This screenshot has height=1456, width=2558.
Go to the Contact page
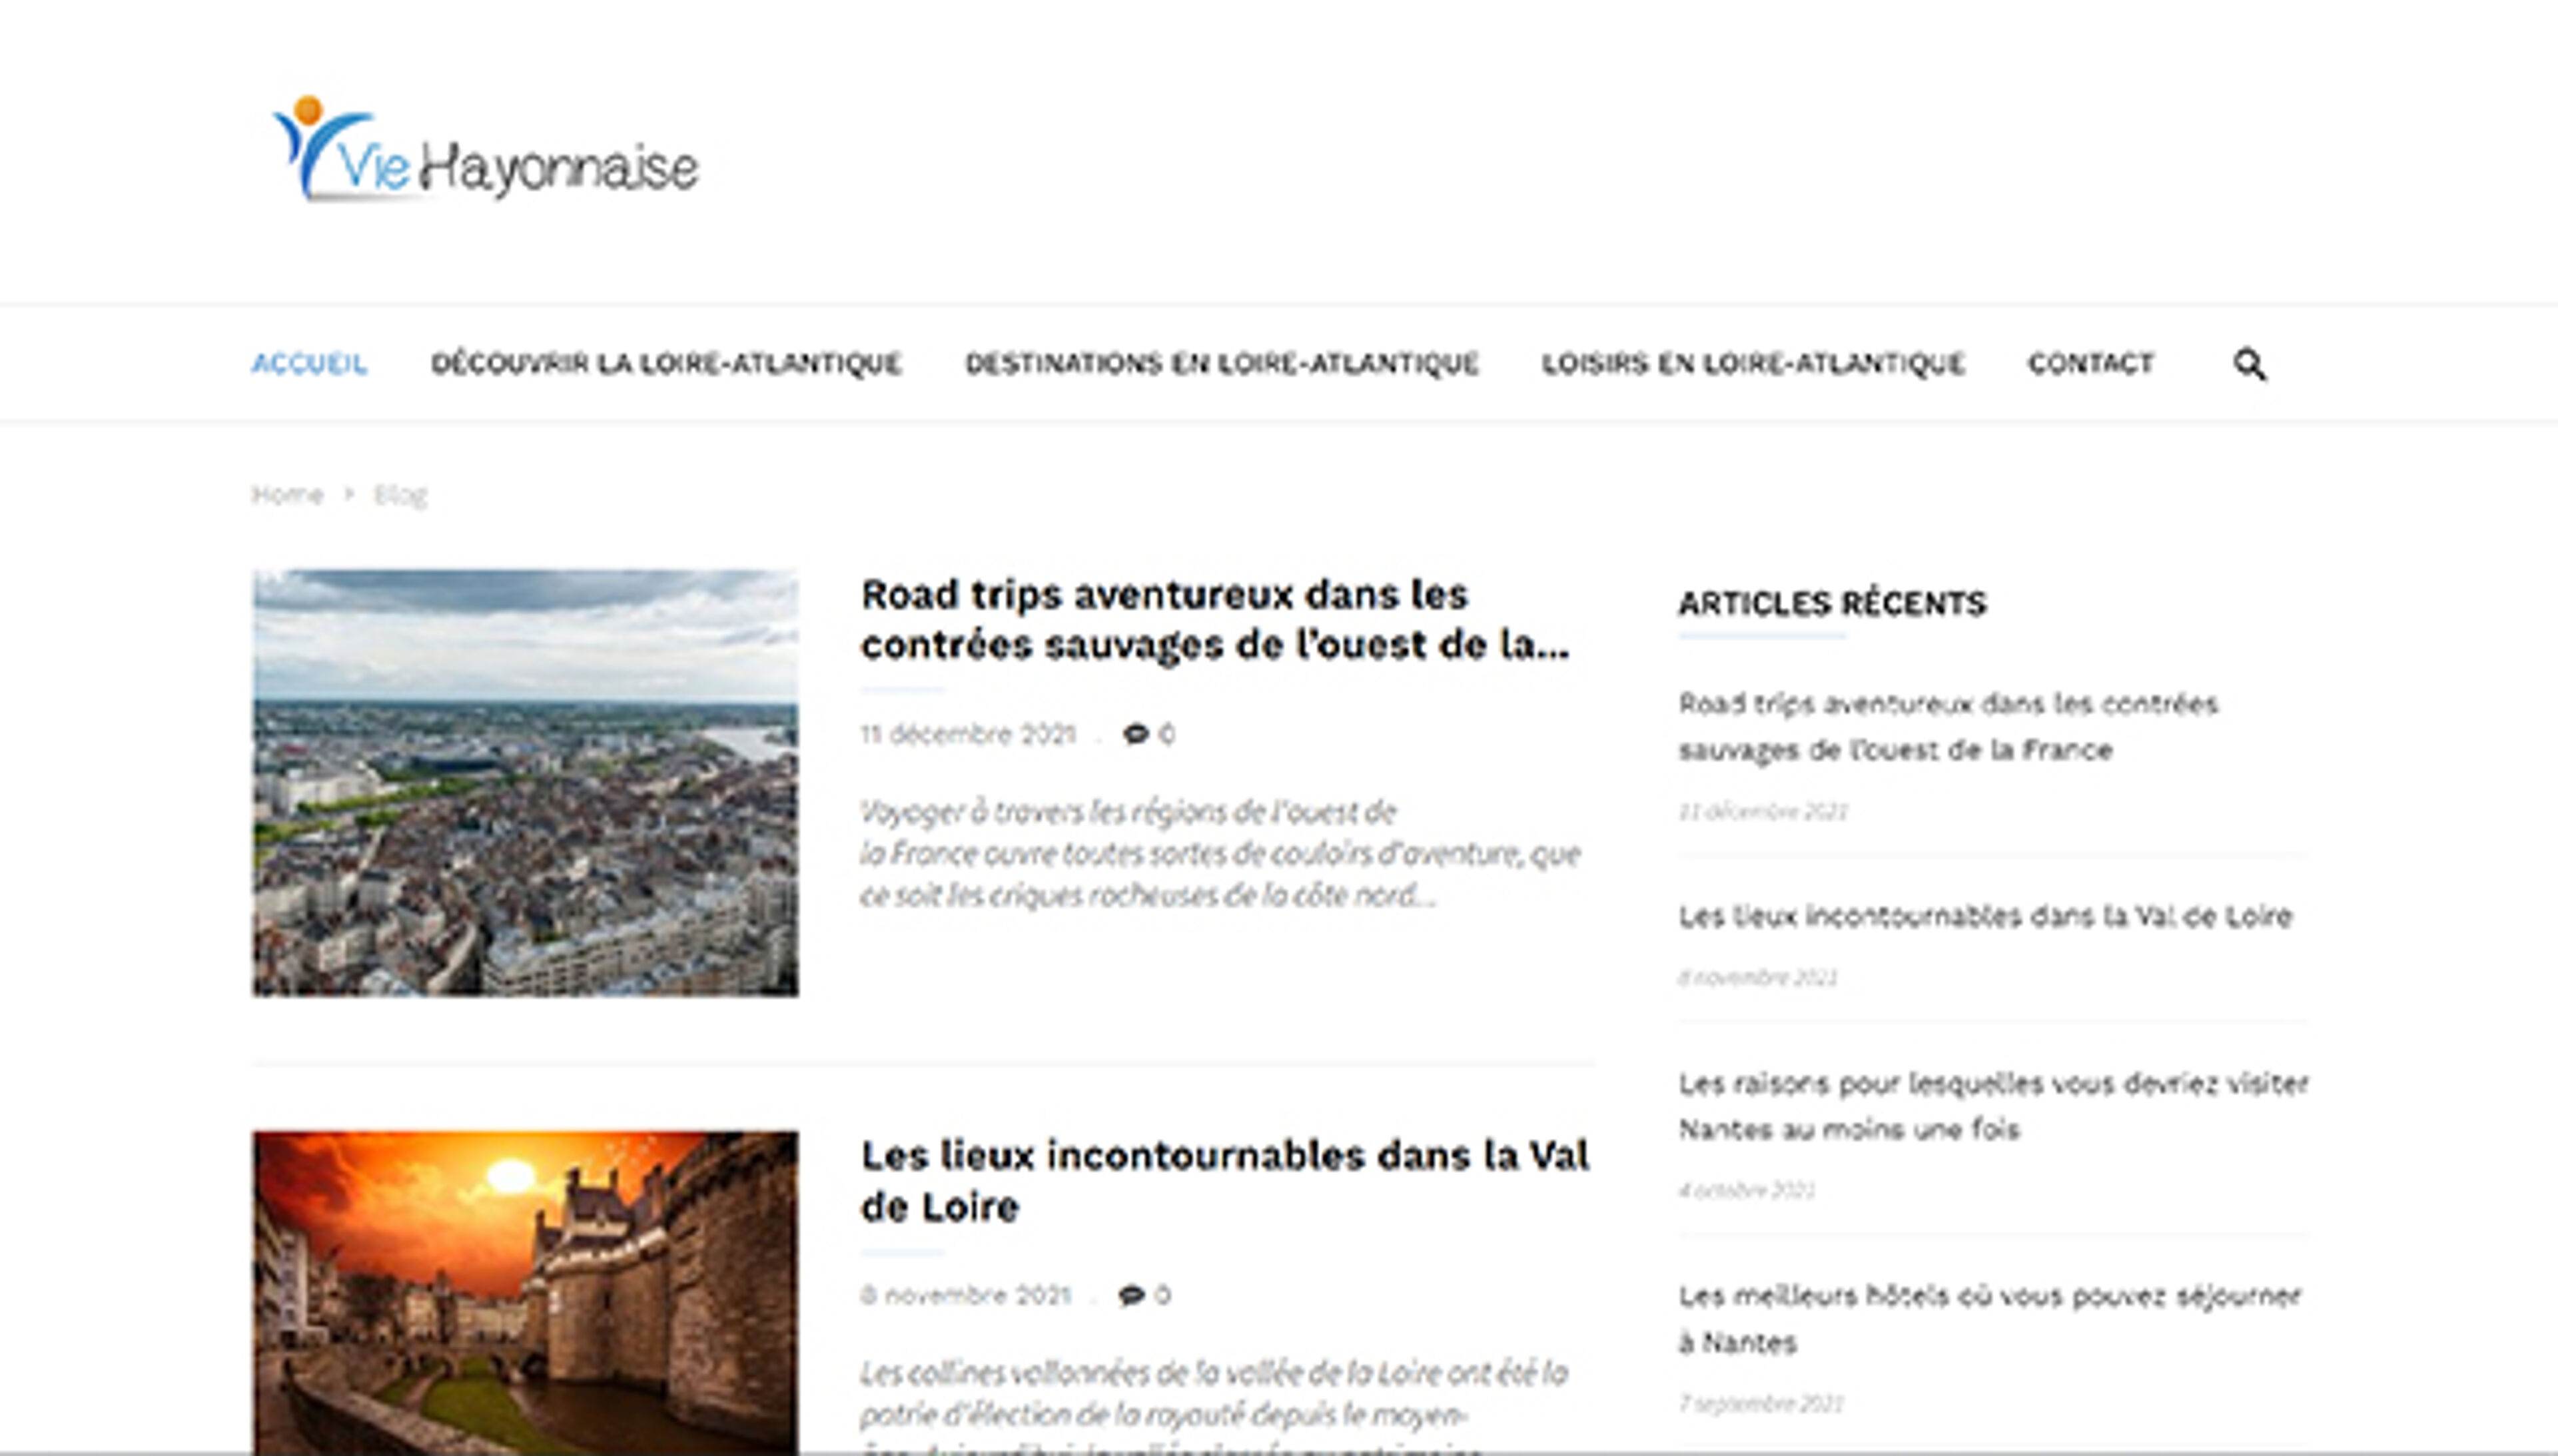coord(2090,363)
